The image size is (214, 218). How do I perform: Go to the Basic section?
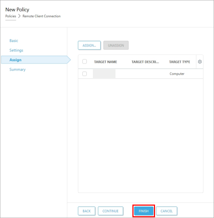point(14,41)
